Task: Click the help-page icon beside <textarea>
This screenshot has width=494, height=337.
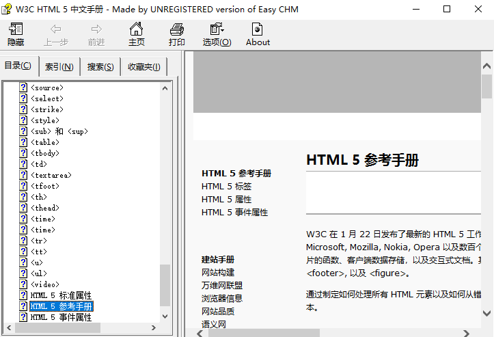Action: [x=23, y=175]
